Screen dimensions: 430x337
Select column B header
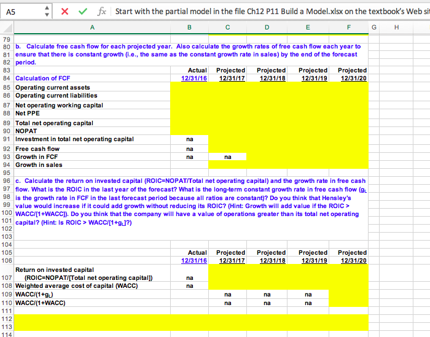189,28
